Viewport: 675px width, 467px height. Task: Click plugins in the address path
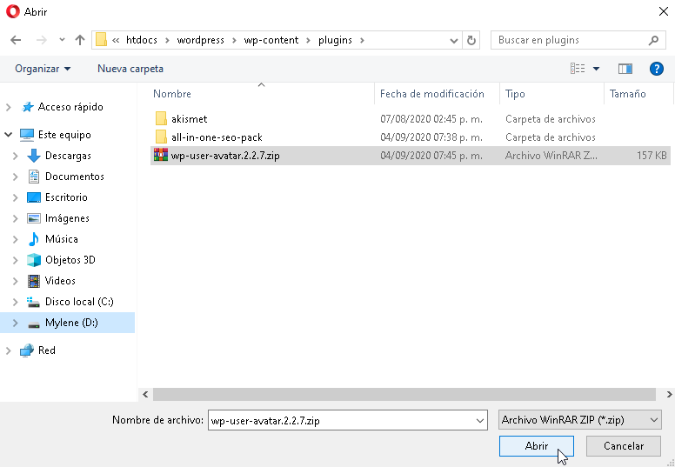coord(335,40)
